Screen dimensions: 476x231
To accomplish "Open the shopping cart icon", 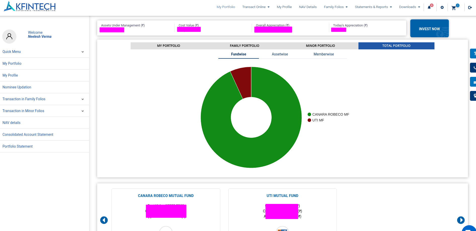I will (454, 8).
